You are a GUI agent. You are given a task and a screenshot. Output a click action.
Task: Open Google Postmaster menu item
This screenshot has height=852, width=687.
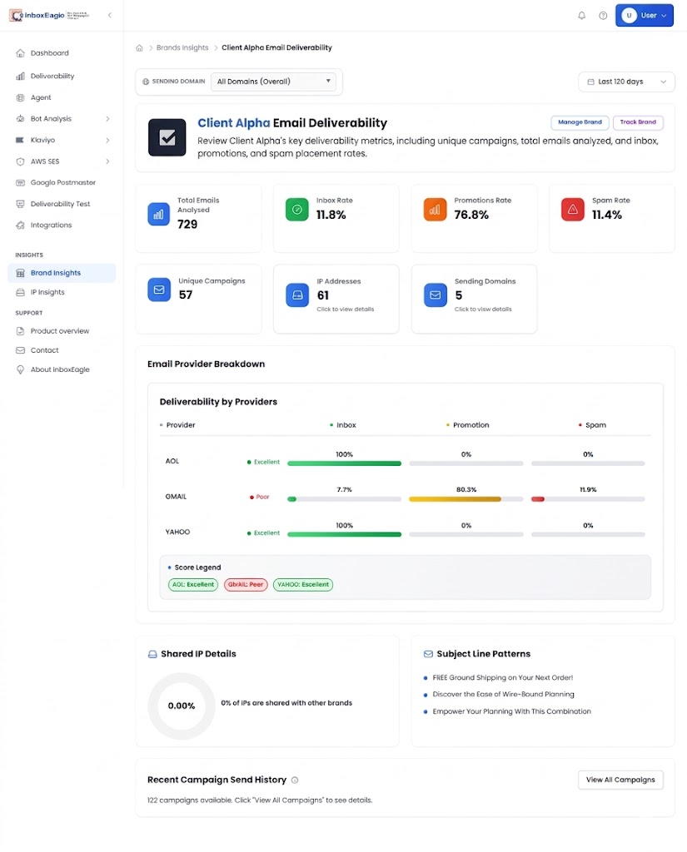(x=62, y=182)
